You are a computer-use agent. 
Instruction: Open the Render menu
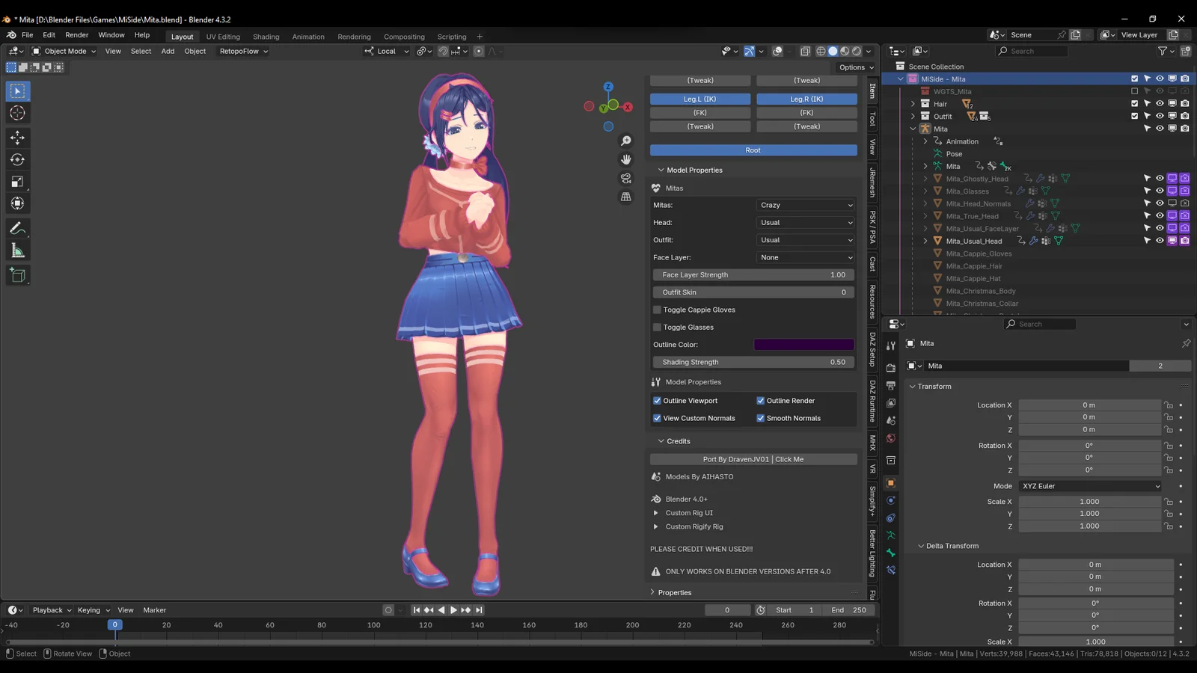tap(76, 34)
